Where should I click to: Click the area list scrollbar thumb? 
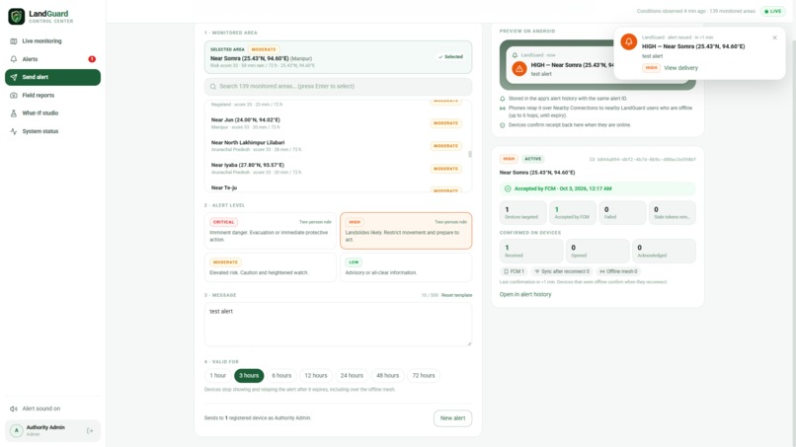(x=470, y=154)
